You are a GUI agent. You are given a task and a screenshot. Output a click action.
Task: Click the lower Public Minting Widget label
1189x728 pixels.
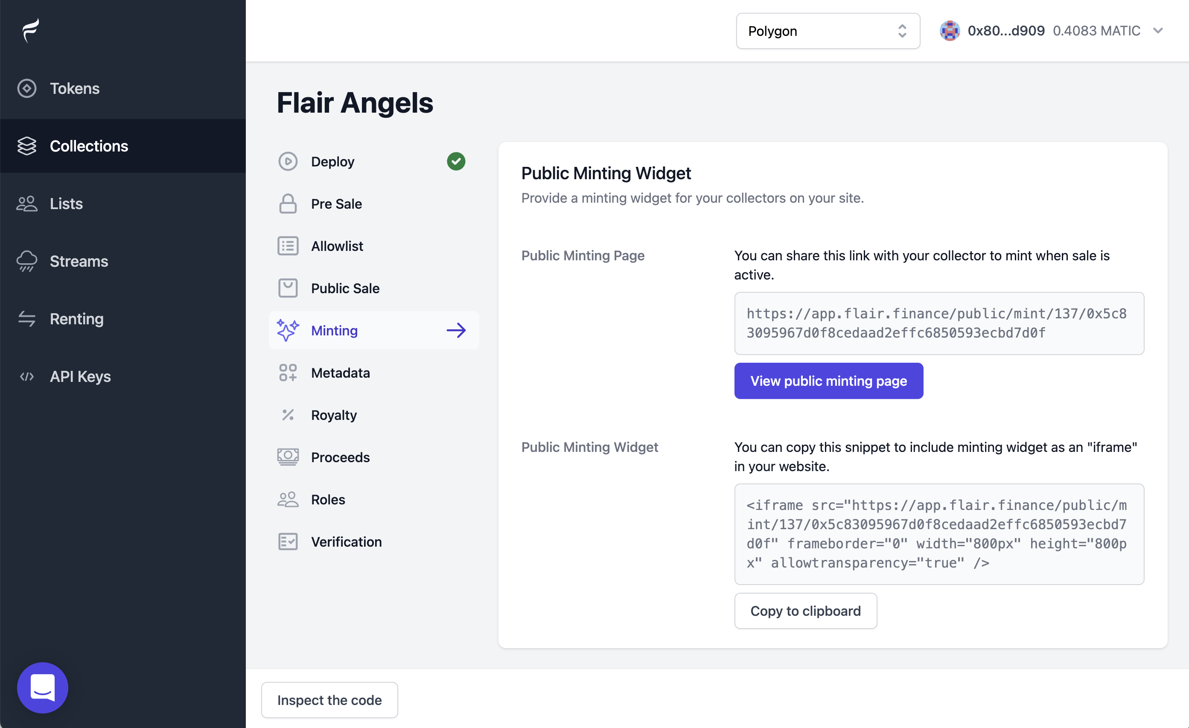pyautogui.click(x=590, y=447)
